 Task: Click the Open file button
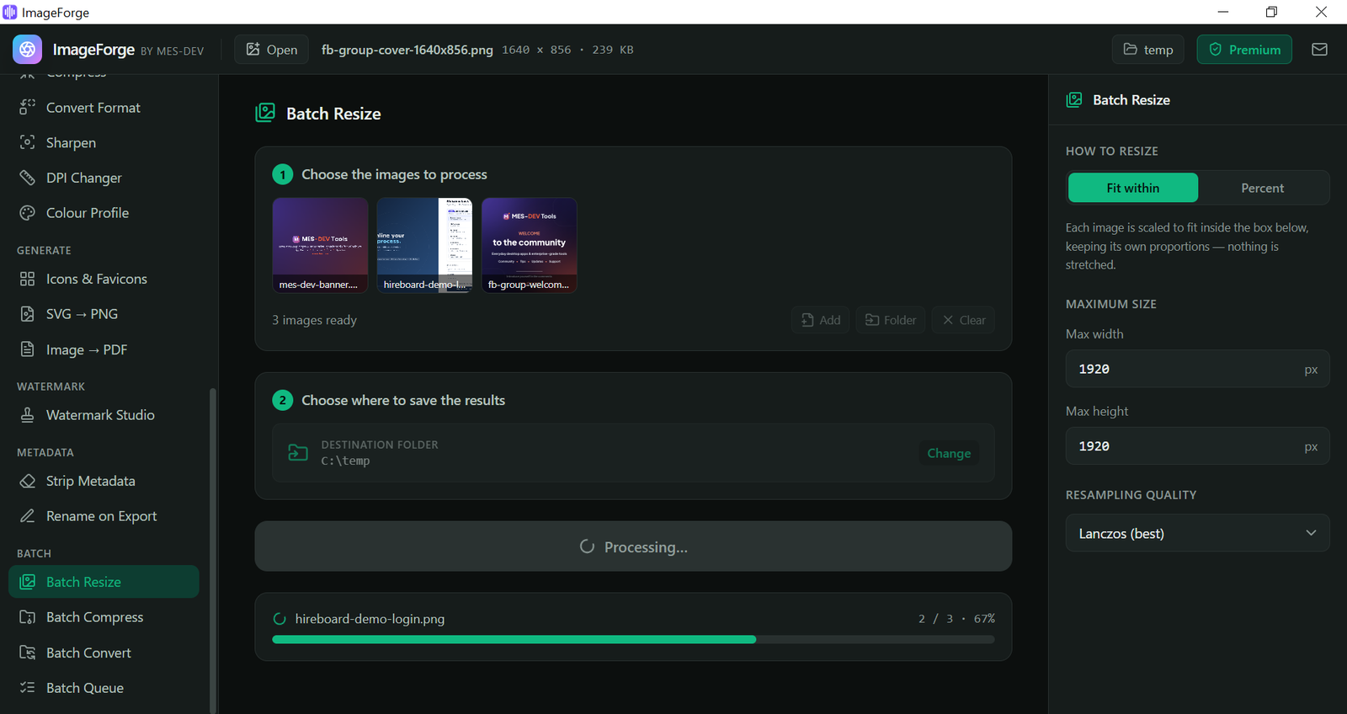[271, 50]
